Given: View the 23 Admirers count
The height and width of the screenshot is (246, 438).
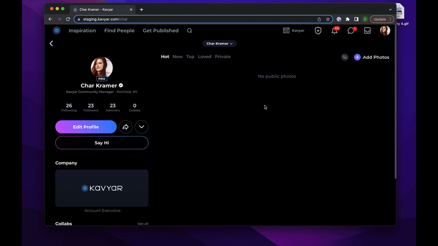Looking at the screenshot, I should pyautogui.click(x=113, y=108).
